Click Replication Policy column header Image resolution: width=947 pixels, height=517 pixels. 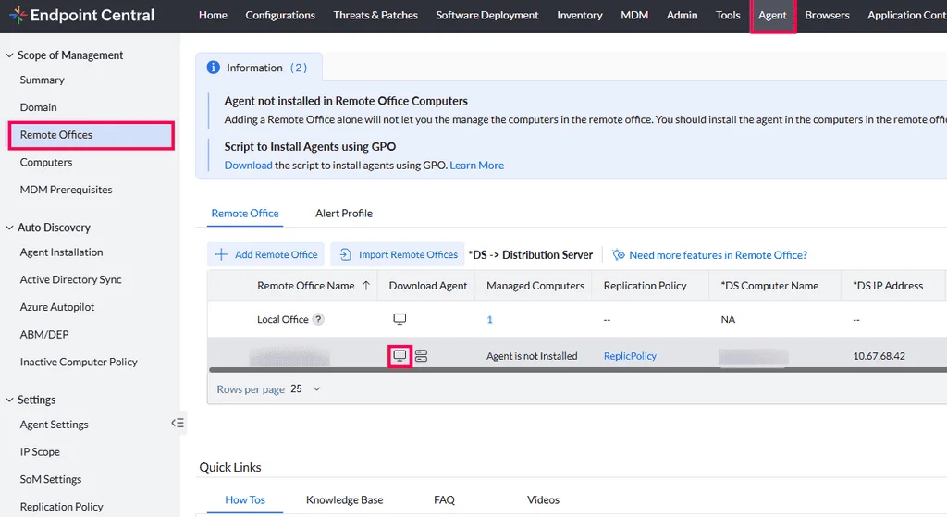tap(645, 286)
